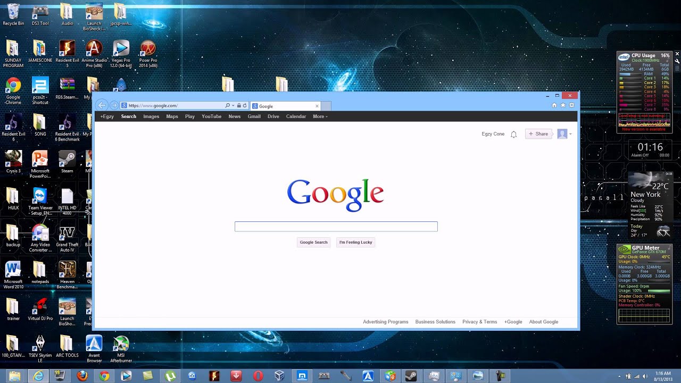Open the account dropdown arrow beside the avatar
Viewport: 681px width, 383px height.
(570, 134)
